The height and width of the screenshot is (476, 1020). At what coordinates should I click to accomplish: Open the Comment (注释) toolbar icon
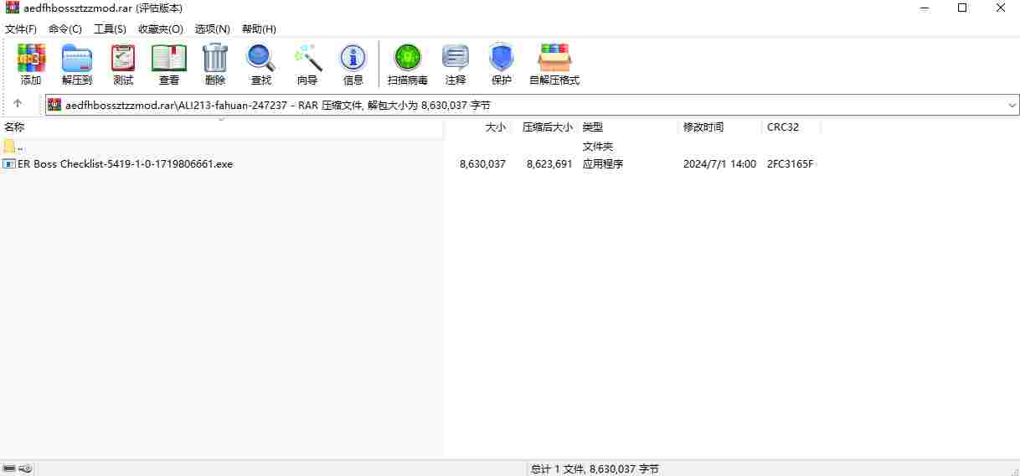[456, 65]
